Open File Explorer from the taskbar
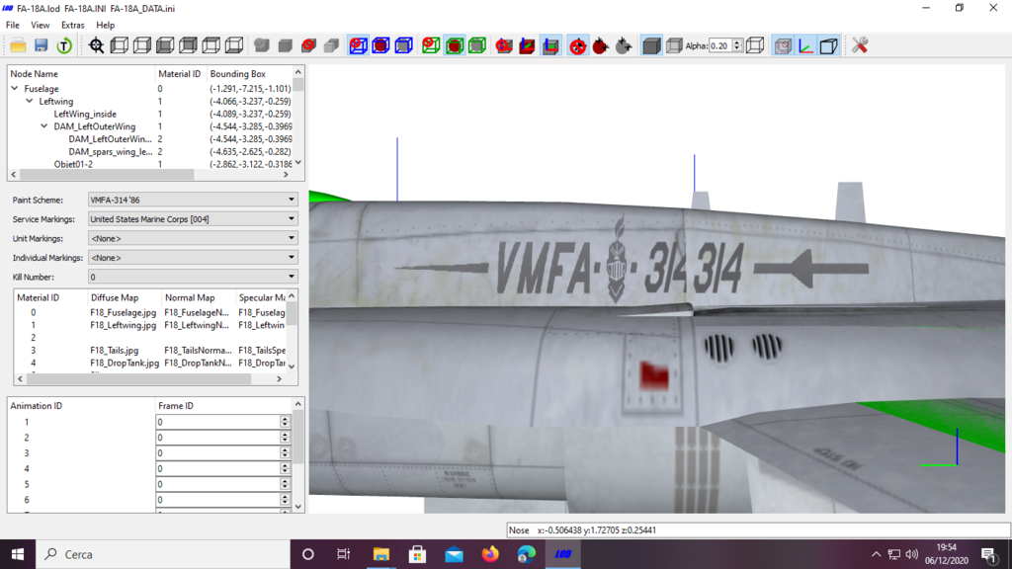The height and width of the screenshot is (569, 1012). (x=381, y=554)
